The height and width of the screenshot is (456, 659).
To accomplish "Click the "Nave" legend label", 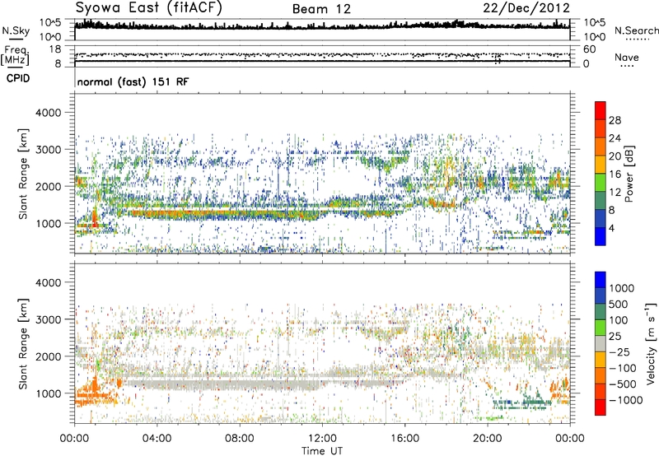I will 627,57.
